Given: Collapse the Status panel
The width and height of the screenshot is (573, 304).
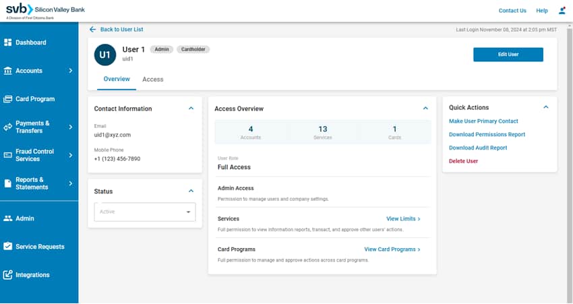Looking at the screenshot, I should [x=191, y=191].
